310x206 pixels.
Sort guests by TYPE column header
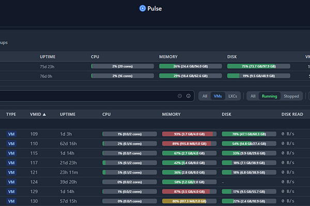pyautogui.click(x=11, y=114)
